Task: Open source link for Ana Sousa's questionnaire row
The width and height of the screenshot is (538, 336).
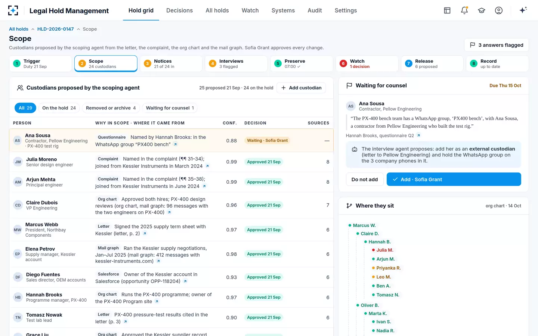Action: (175, 144)
